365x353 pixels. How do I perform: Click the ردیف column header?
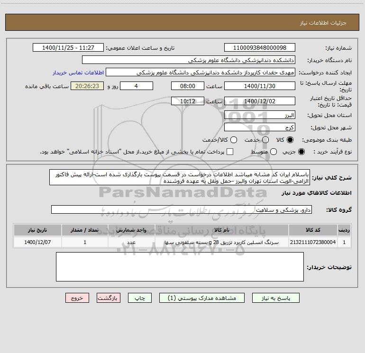pos(344,230)
